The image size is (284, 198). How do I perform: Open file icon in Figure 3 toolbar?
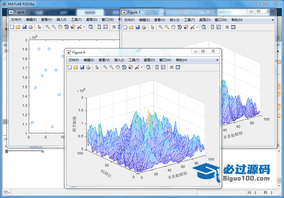131,27
